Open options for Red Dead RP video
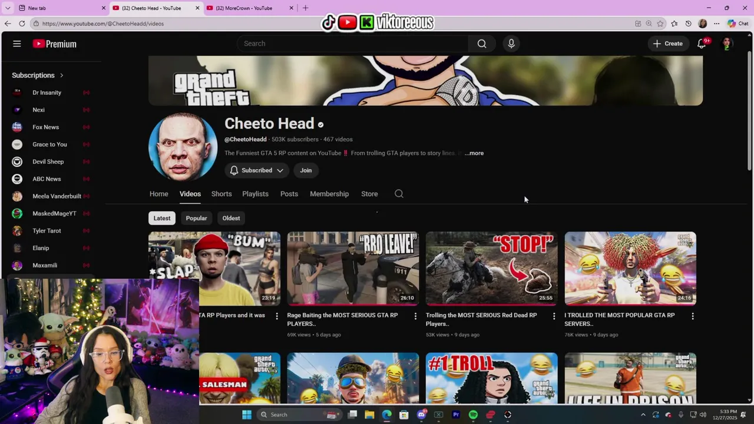 (x=554, y=316)
